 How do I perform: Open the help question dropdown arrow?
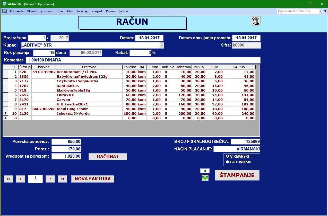point(321,11)
